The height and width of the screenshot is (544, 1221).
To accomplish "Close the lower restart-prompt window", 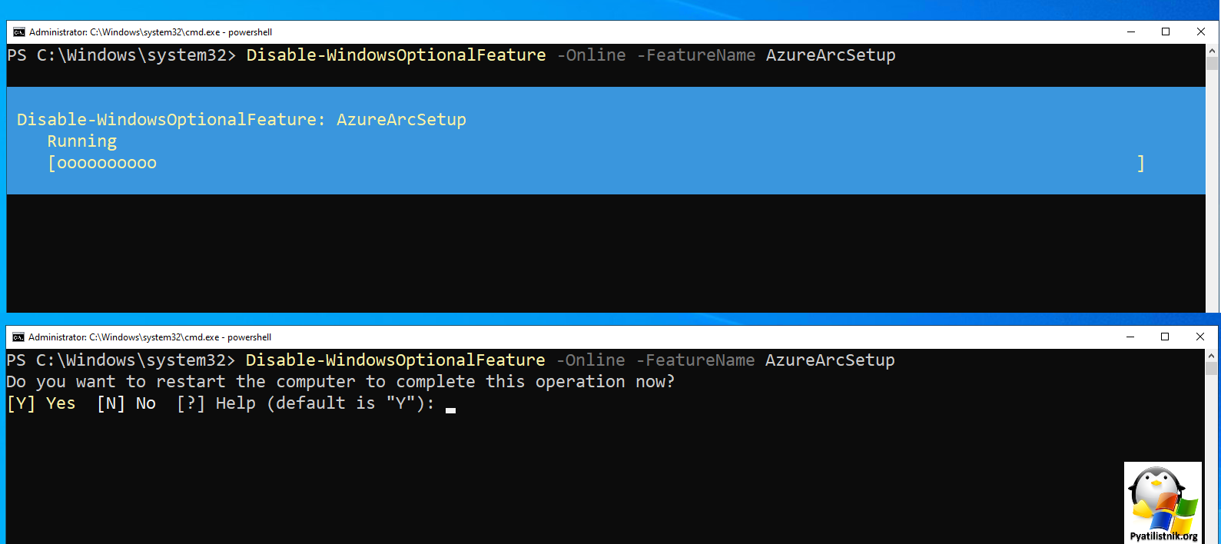I will 1200,337.
